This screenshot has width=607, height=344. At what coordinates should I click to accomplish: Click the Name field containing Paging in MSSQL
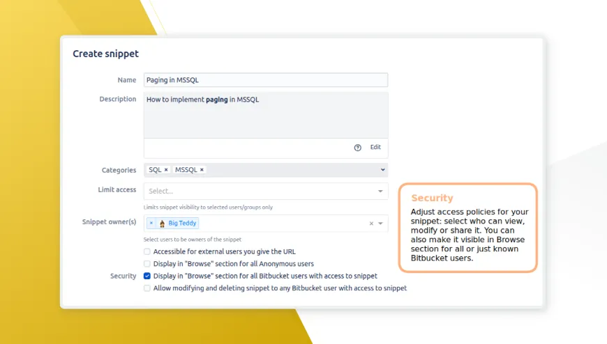click(266, 80)
